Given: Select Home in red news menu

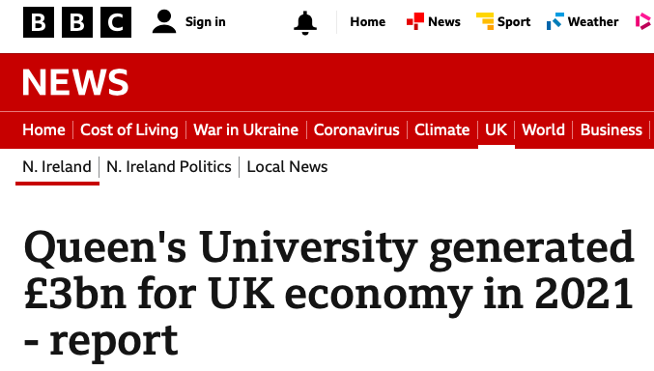Looking at the screenshot, I should [43, 129].
